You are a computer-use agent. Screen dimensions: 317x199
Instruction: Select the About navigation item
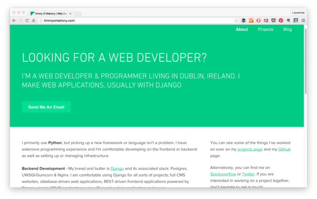coord(242,29)
